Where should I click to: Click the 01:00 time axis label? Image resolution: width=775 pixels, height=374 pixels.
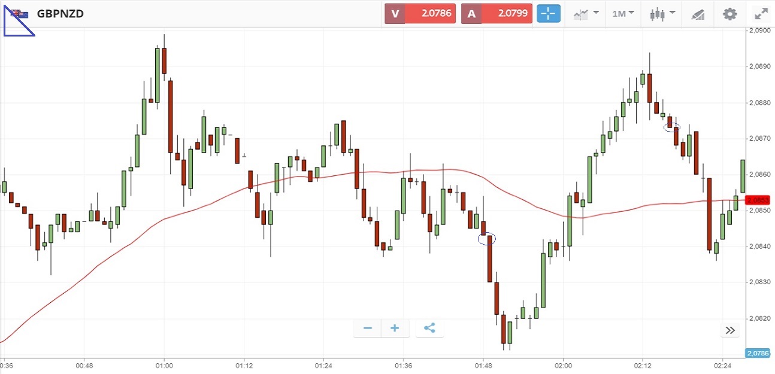click(x=164, y=365)
